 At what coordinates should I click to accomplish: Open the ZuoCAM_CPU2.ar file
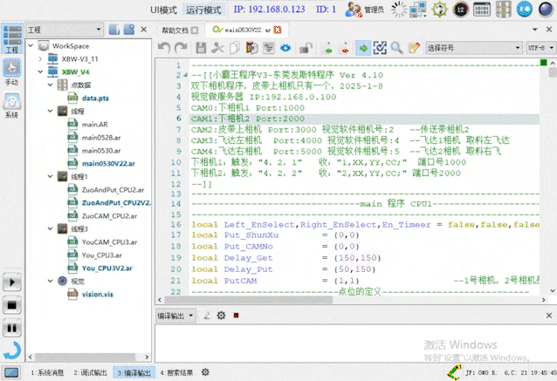[x=109, y=216]
